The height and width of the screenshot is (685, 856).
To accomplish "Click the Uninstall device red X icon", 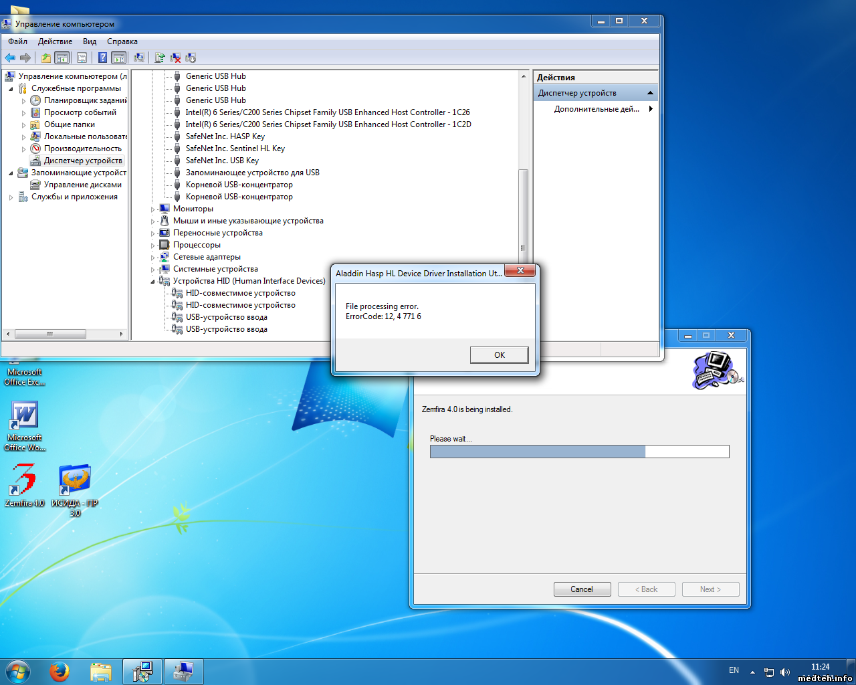I will coord(175,58).
